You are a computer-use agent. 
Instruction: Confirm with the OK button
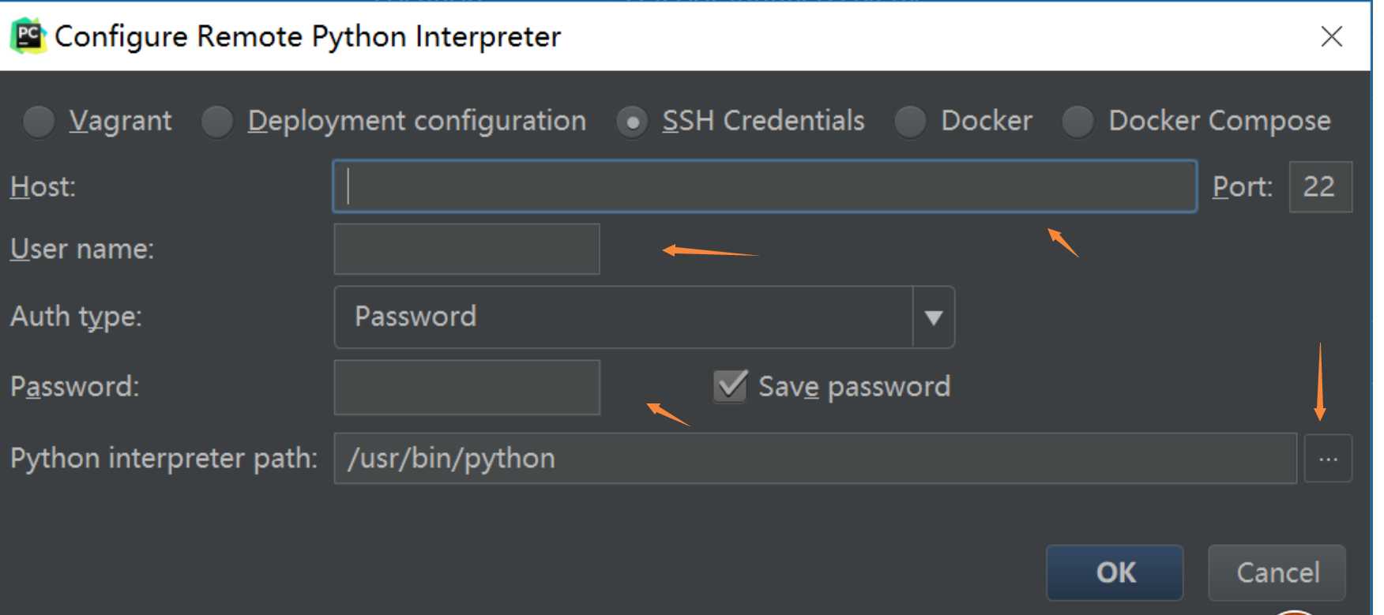tap(1115, 572)
